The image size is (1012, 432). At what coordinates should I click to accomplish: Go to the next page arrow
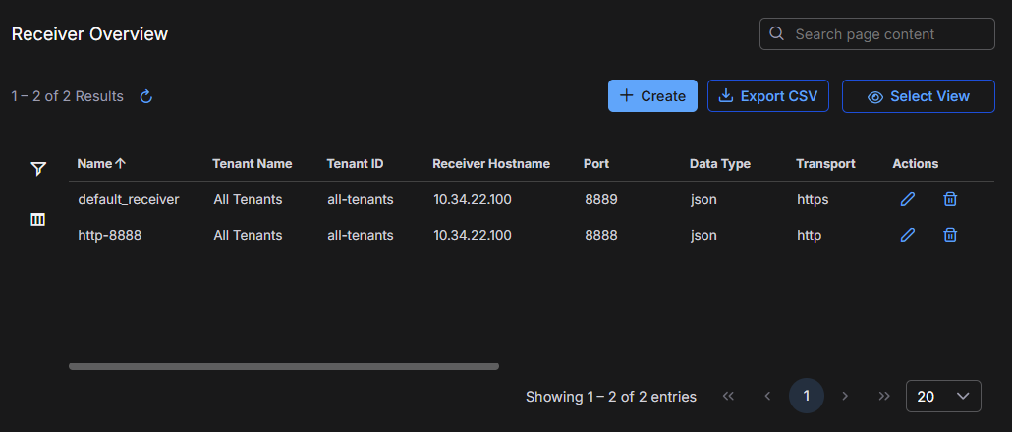845,396
